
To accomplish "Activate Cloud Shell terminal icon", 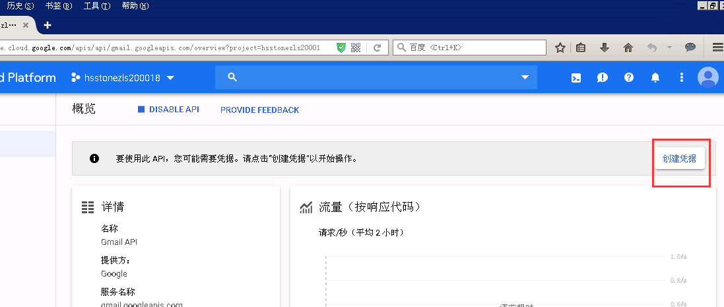I will (x=576, y=77).
